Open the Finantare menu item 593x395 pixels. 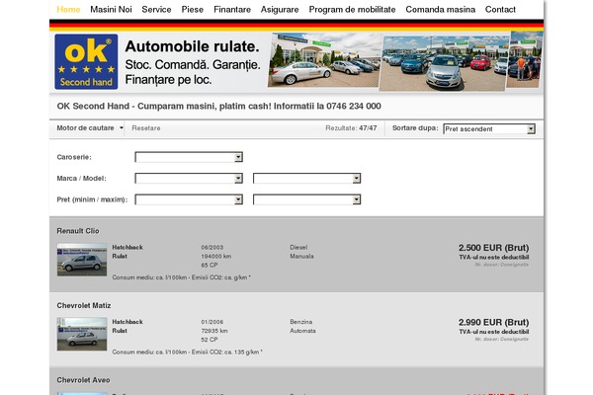[x=231, y=9]
